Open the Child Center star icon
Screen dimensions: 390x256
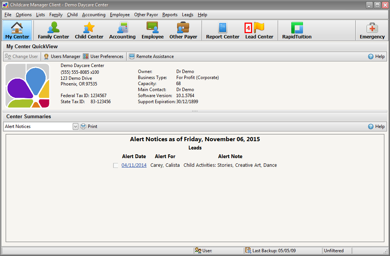pyautogui.click(x=89, y=30)
